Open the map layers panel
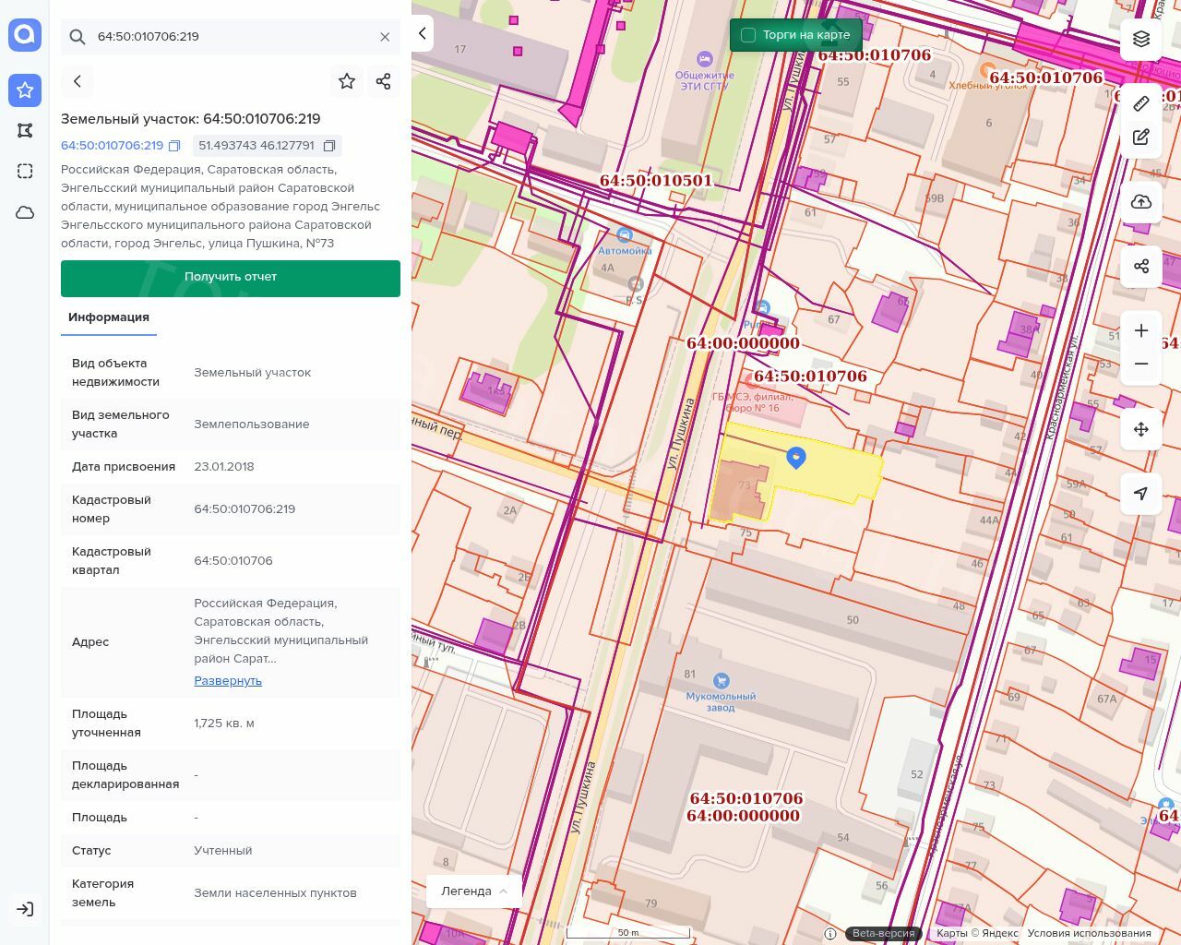The width and height of the screenshot is (1181, 945). [x=1141, y=38]
